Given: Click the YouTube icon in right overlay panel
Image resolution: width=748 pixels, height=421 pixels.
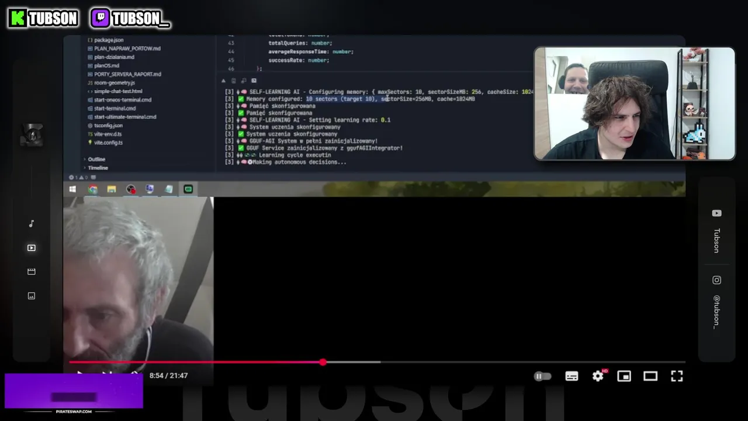Looking at the screenshot, I should click(716, 213).
